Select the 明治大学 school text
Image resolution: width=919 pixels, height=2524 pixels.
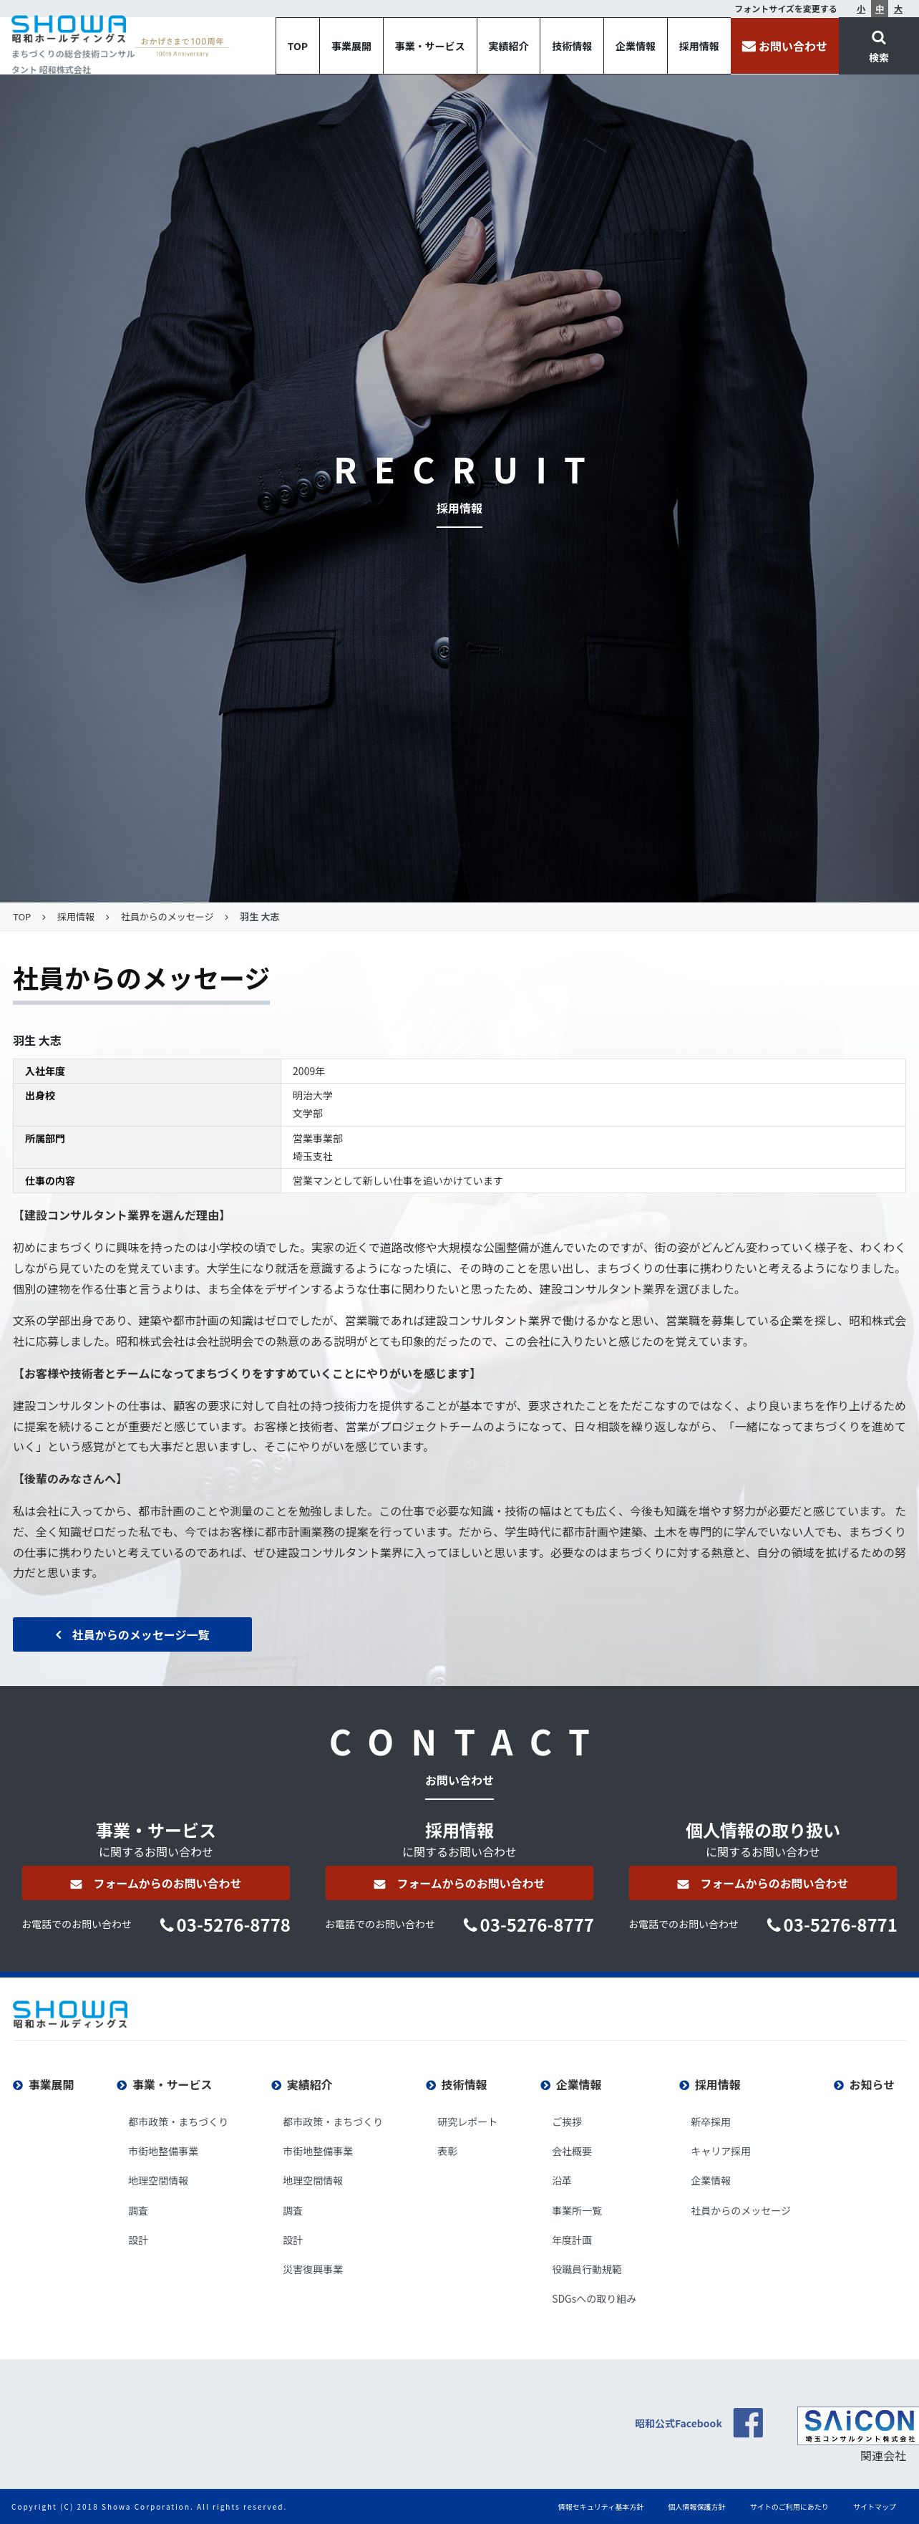coord(312,1095)
